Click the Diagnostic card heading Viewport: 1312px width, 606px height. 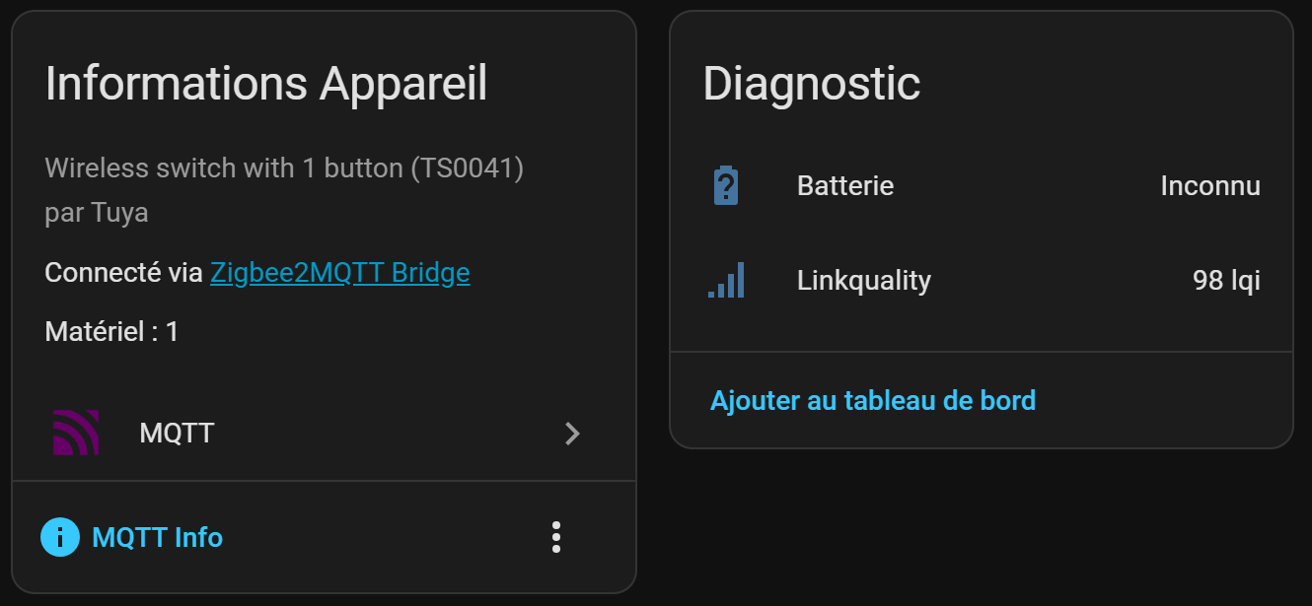[811, 83]
